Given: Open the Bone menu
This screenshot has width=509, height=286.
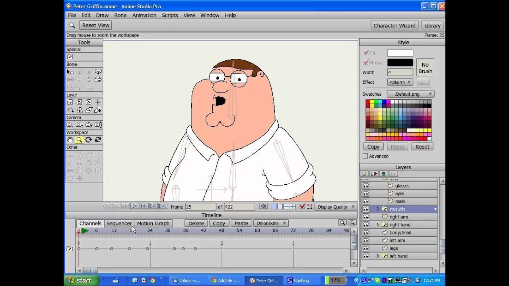Looking at the screenshot, I should (120, 15).
